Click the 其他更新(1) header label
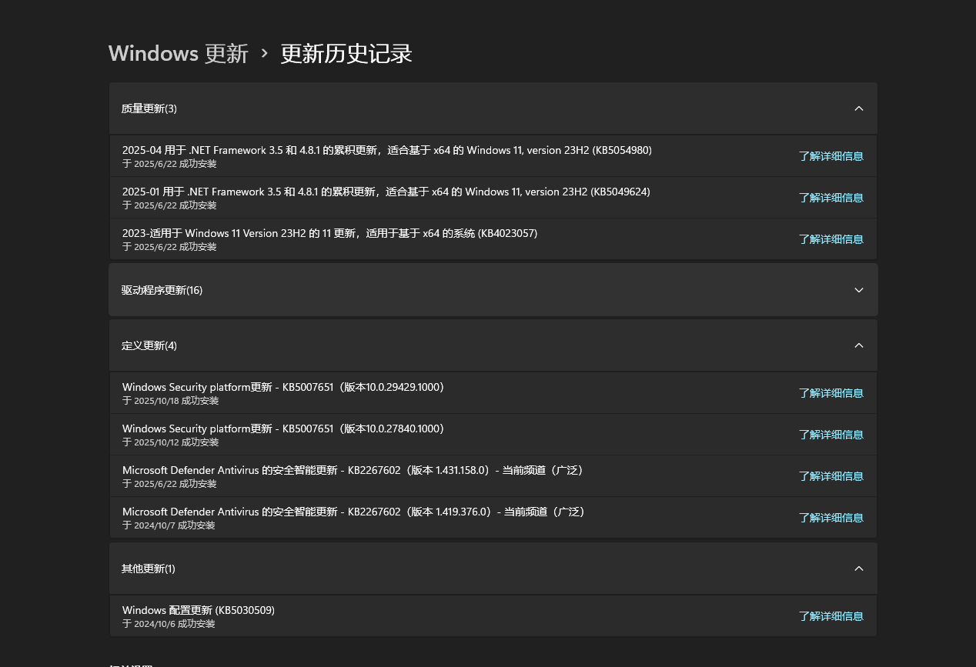The height and width of the screenshot is (667, 976). click(149, 569)
